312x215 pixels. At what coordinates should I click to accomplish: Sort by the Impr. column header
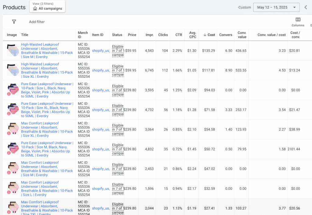coord(149,35)
